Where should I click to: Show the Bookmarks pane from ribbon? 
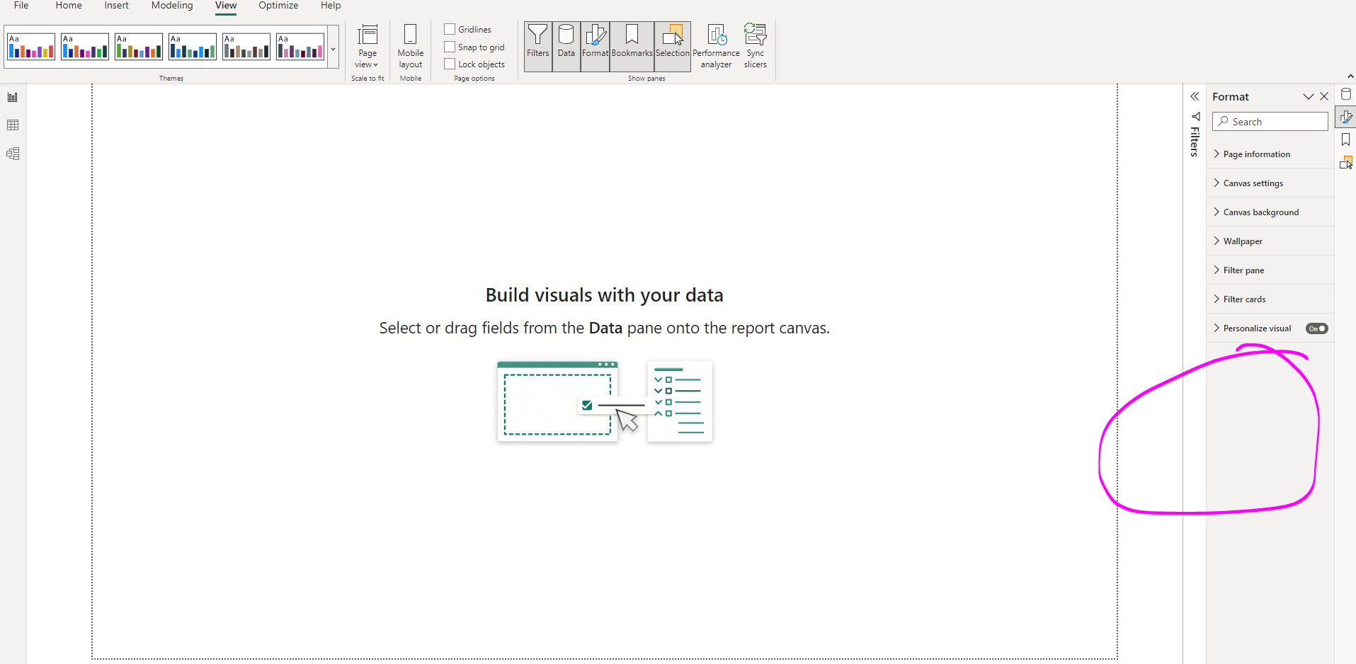pyautogui.click(x=632, y=46)
